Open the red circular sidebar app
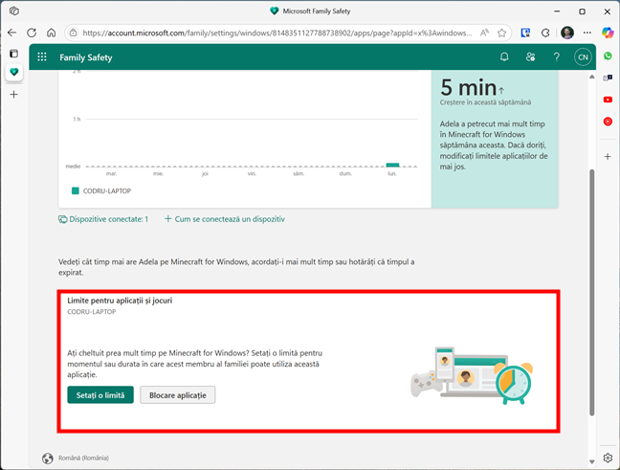This screenshot has width=620, height=470. coord(608,122)
